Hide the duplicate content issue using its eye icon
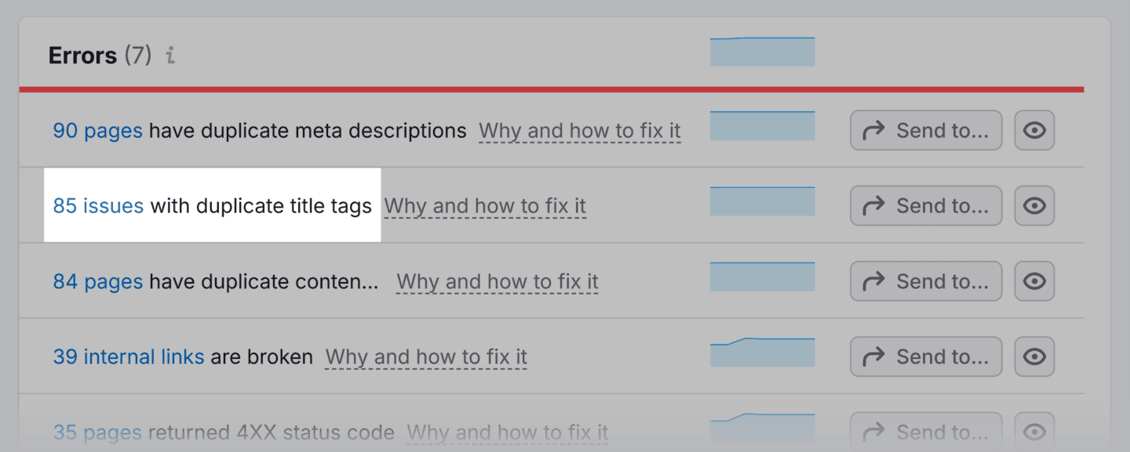The width and height of the screenshot is (1130, 452). (x=1034, y=280)
